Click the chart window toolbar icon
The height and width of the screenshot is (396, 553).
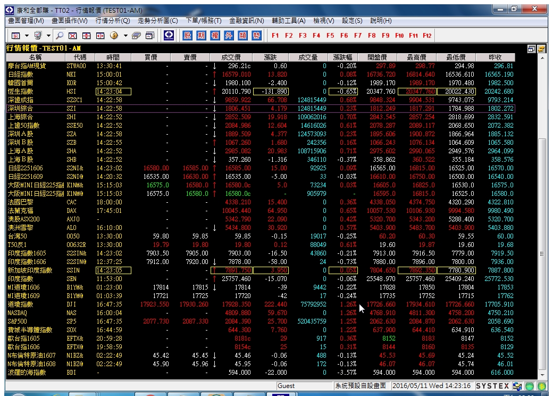(150, 36)
